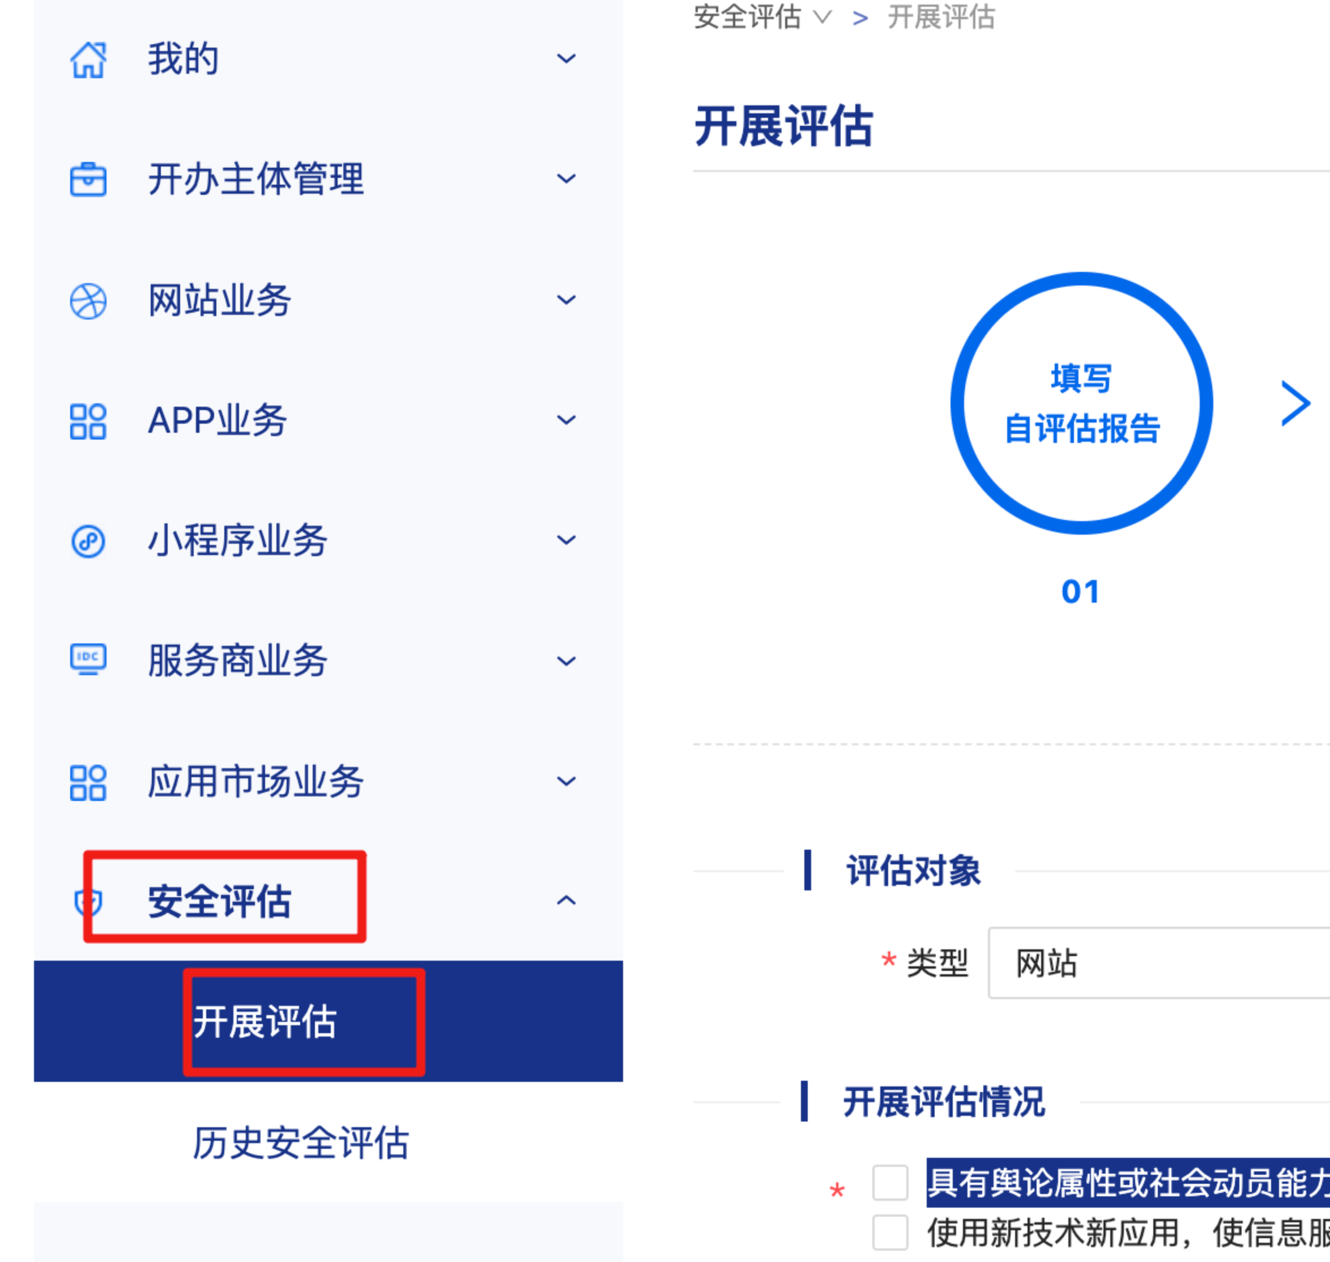The height and width of the screenshot is (1262, 1330).
Task: Click the briefcase icon for 开办主体管理
Action: (88, 180)
